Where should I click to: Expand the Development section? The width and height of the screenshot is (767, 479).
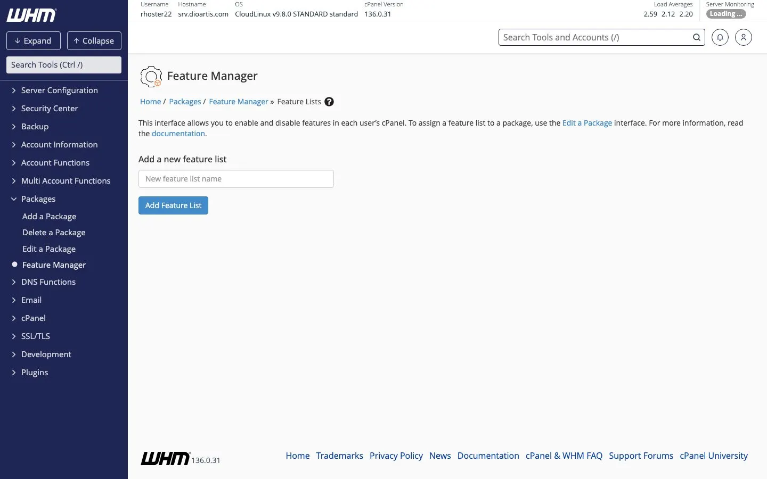click(x=46, y=354)
